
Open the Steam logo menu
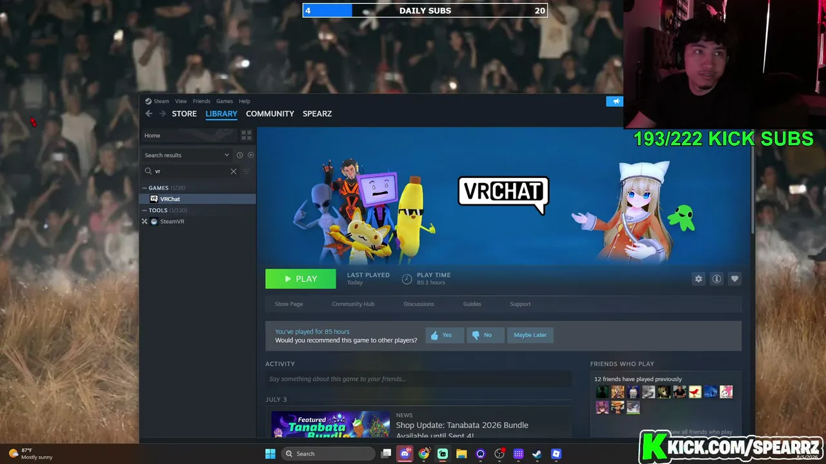[157, 101]
